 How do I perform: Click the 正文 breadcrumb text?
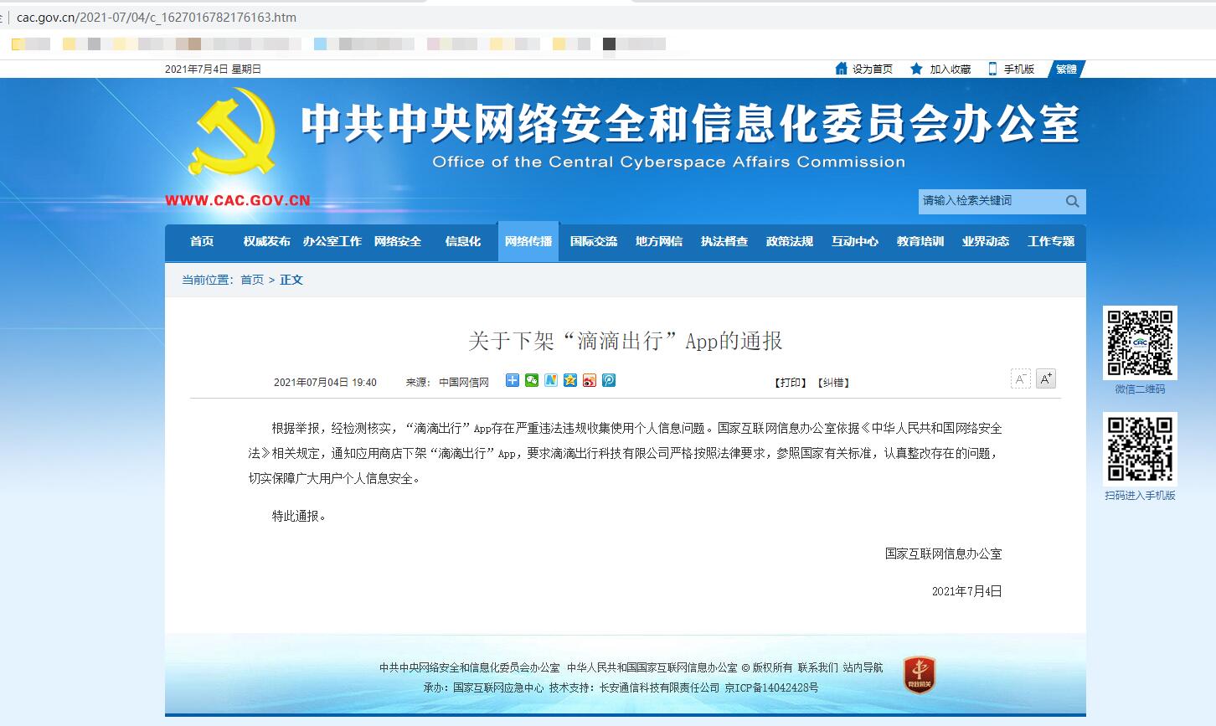[x=291, y=280]
